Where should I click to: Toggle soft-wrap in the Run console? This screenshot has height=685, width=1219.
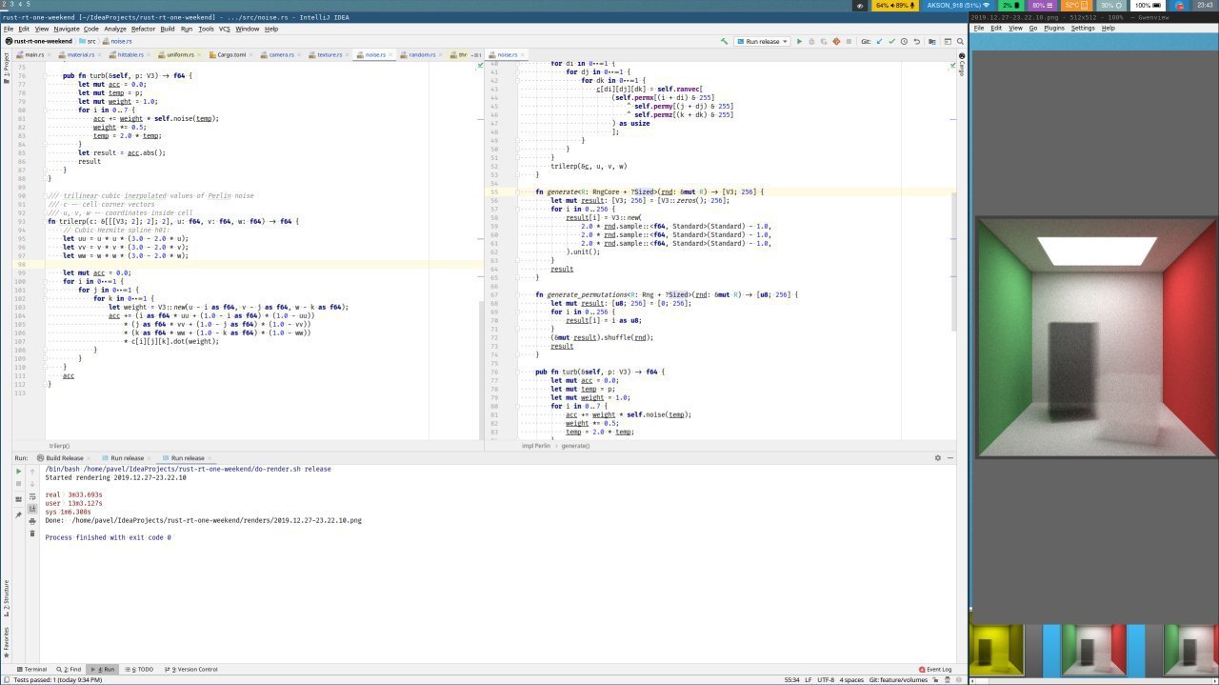31,496
